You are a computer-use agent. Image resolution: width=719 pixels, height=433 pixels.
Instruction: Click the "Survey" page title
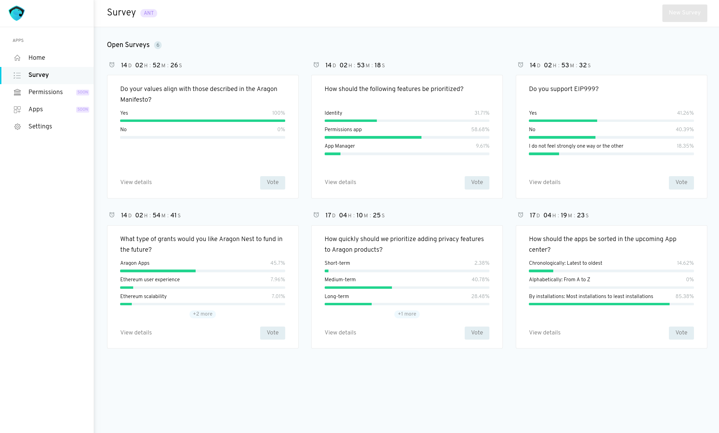tap(121, 13)
